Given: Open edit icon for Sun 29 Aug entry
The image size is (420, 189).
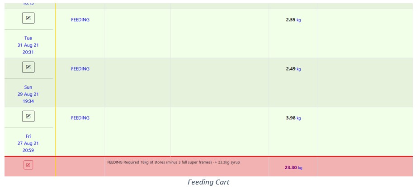Looking at the screenshot, I should click(28, 67).
